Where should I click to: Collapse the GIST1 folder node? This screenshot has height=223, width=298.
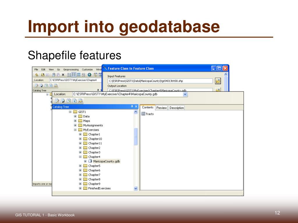coord(70,112)
